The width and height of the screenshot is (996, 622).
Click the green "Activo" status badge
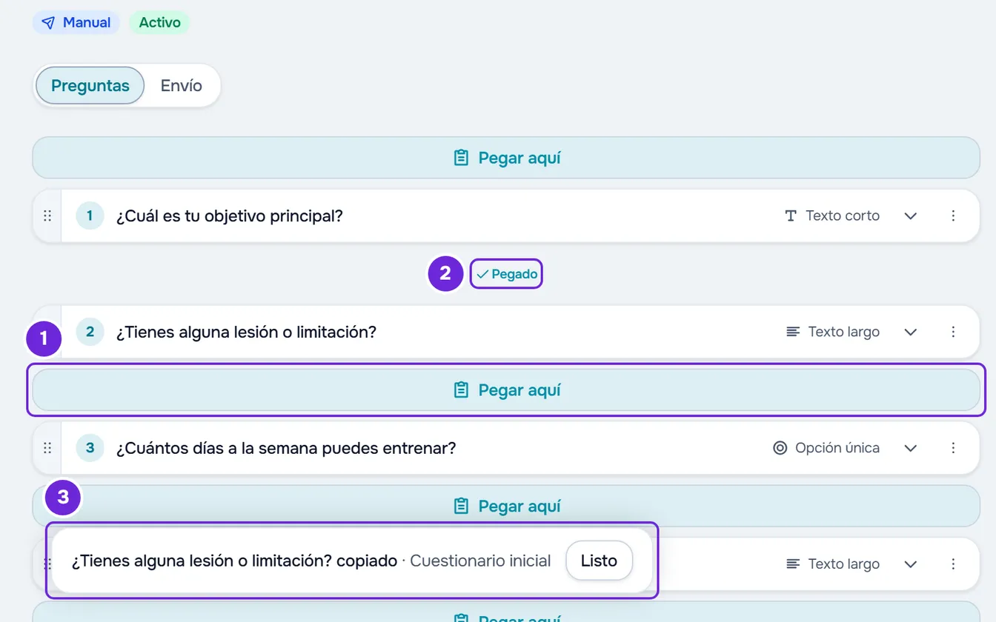point(159,22)
